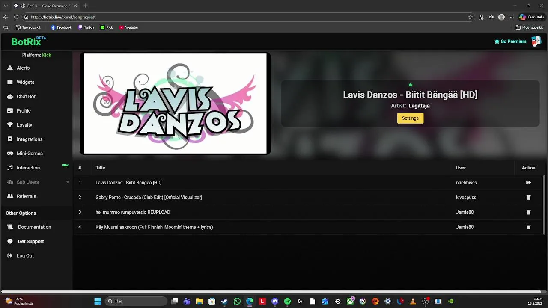Open the tab search dropdown
548x308 pixels.
pos(6,6)
